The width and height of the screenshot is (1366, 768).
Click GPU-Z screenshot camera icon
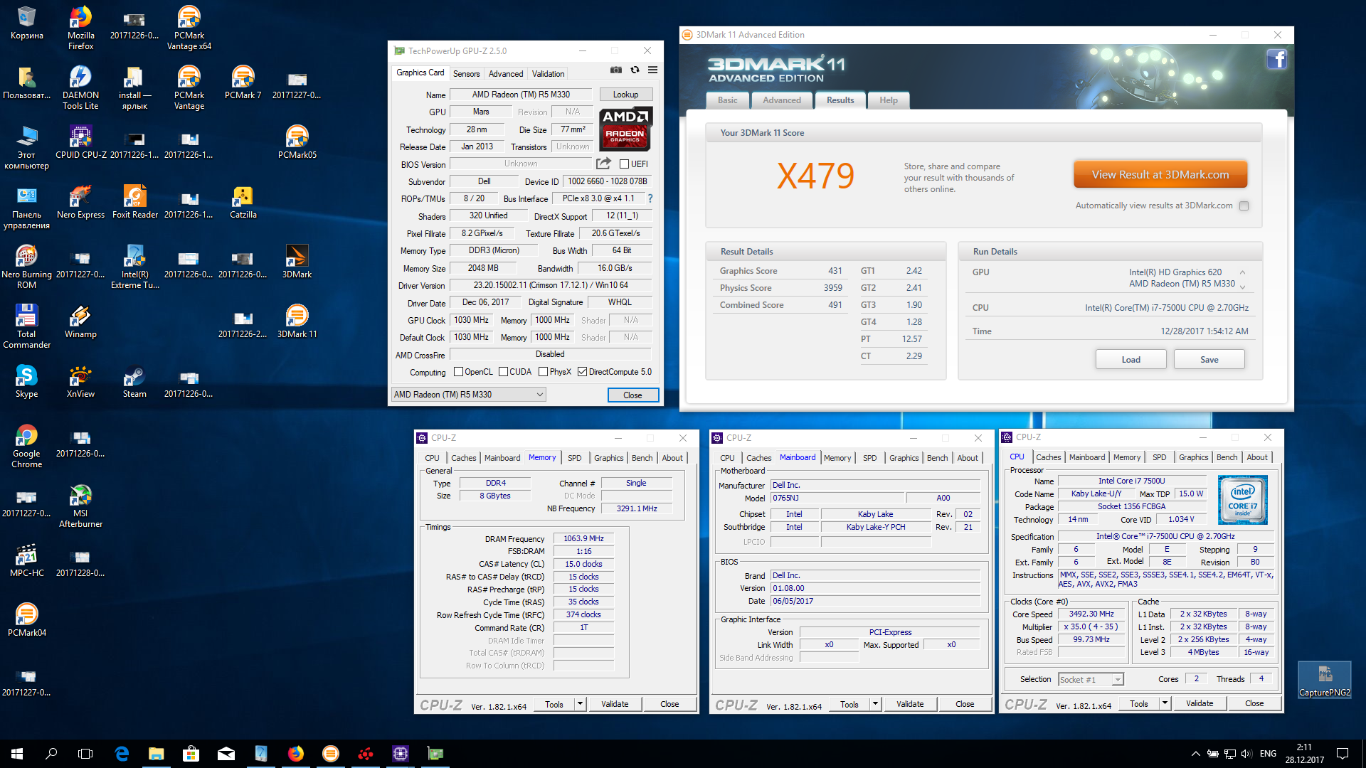(616, 70)
